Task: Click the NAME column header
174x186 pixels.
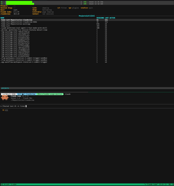Action: point(2,18)
